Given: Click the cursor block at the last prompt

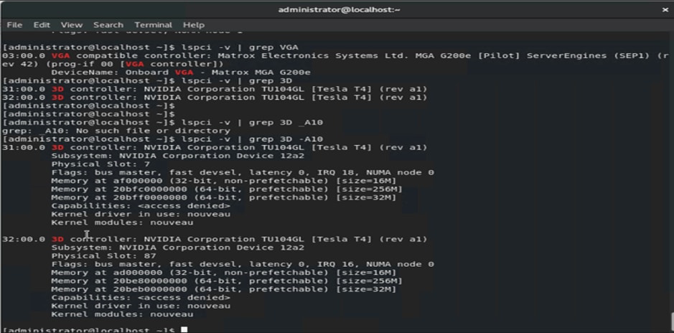Looking at the screenshot, I should coord(184,330).
